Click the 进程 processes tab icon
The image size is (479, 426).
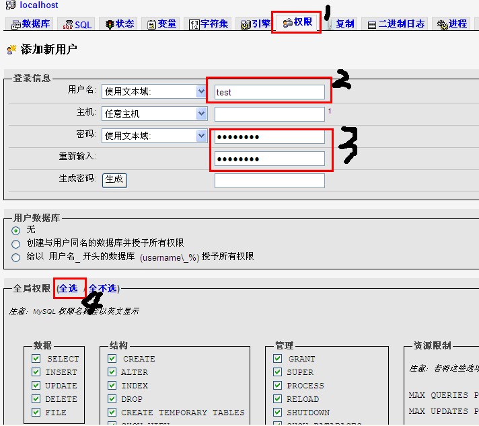(x=442, y=24)
